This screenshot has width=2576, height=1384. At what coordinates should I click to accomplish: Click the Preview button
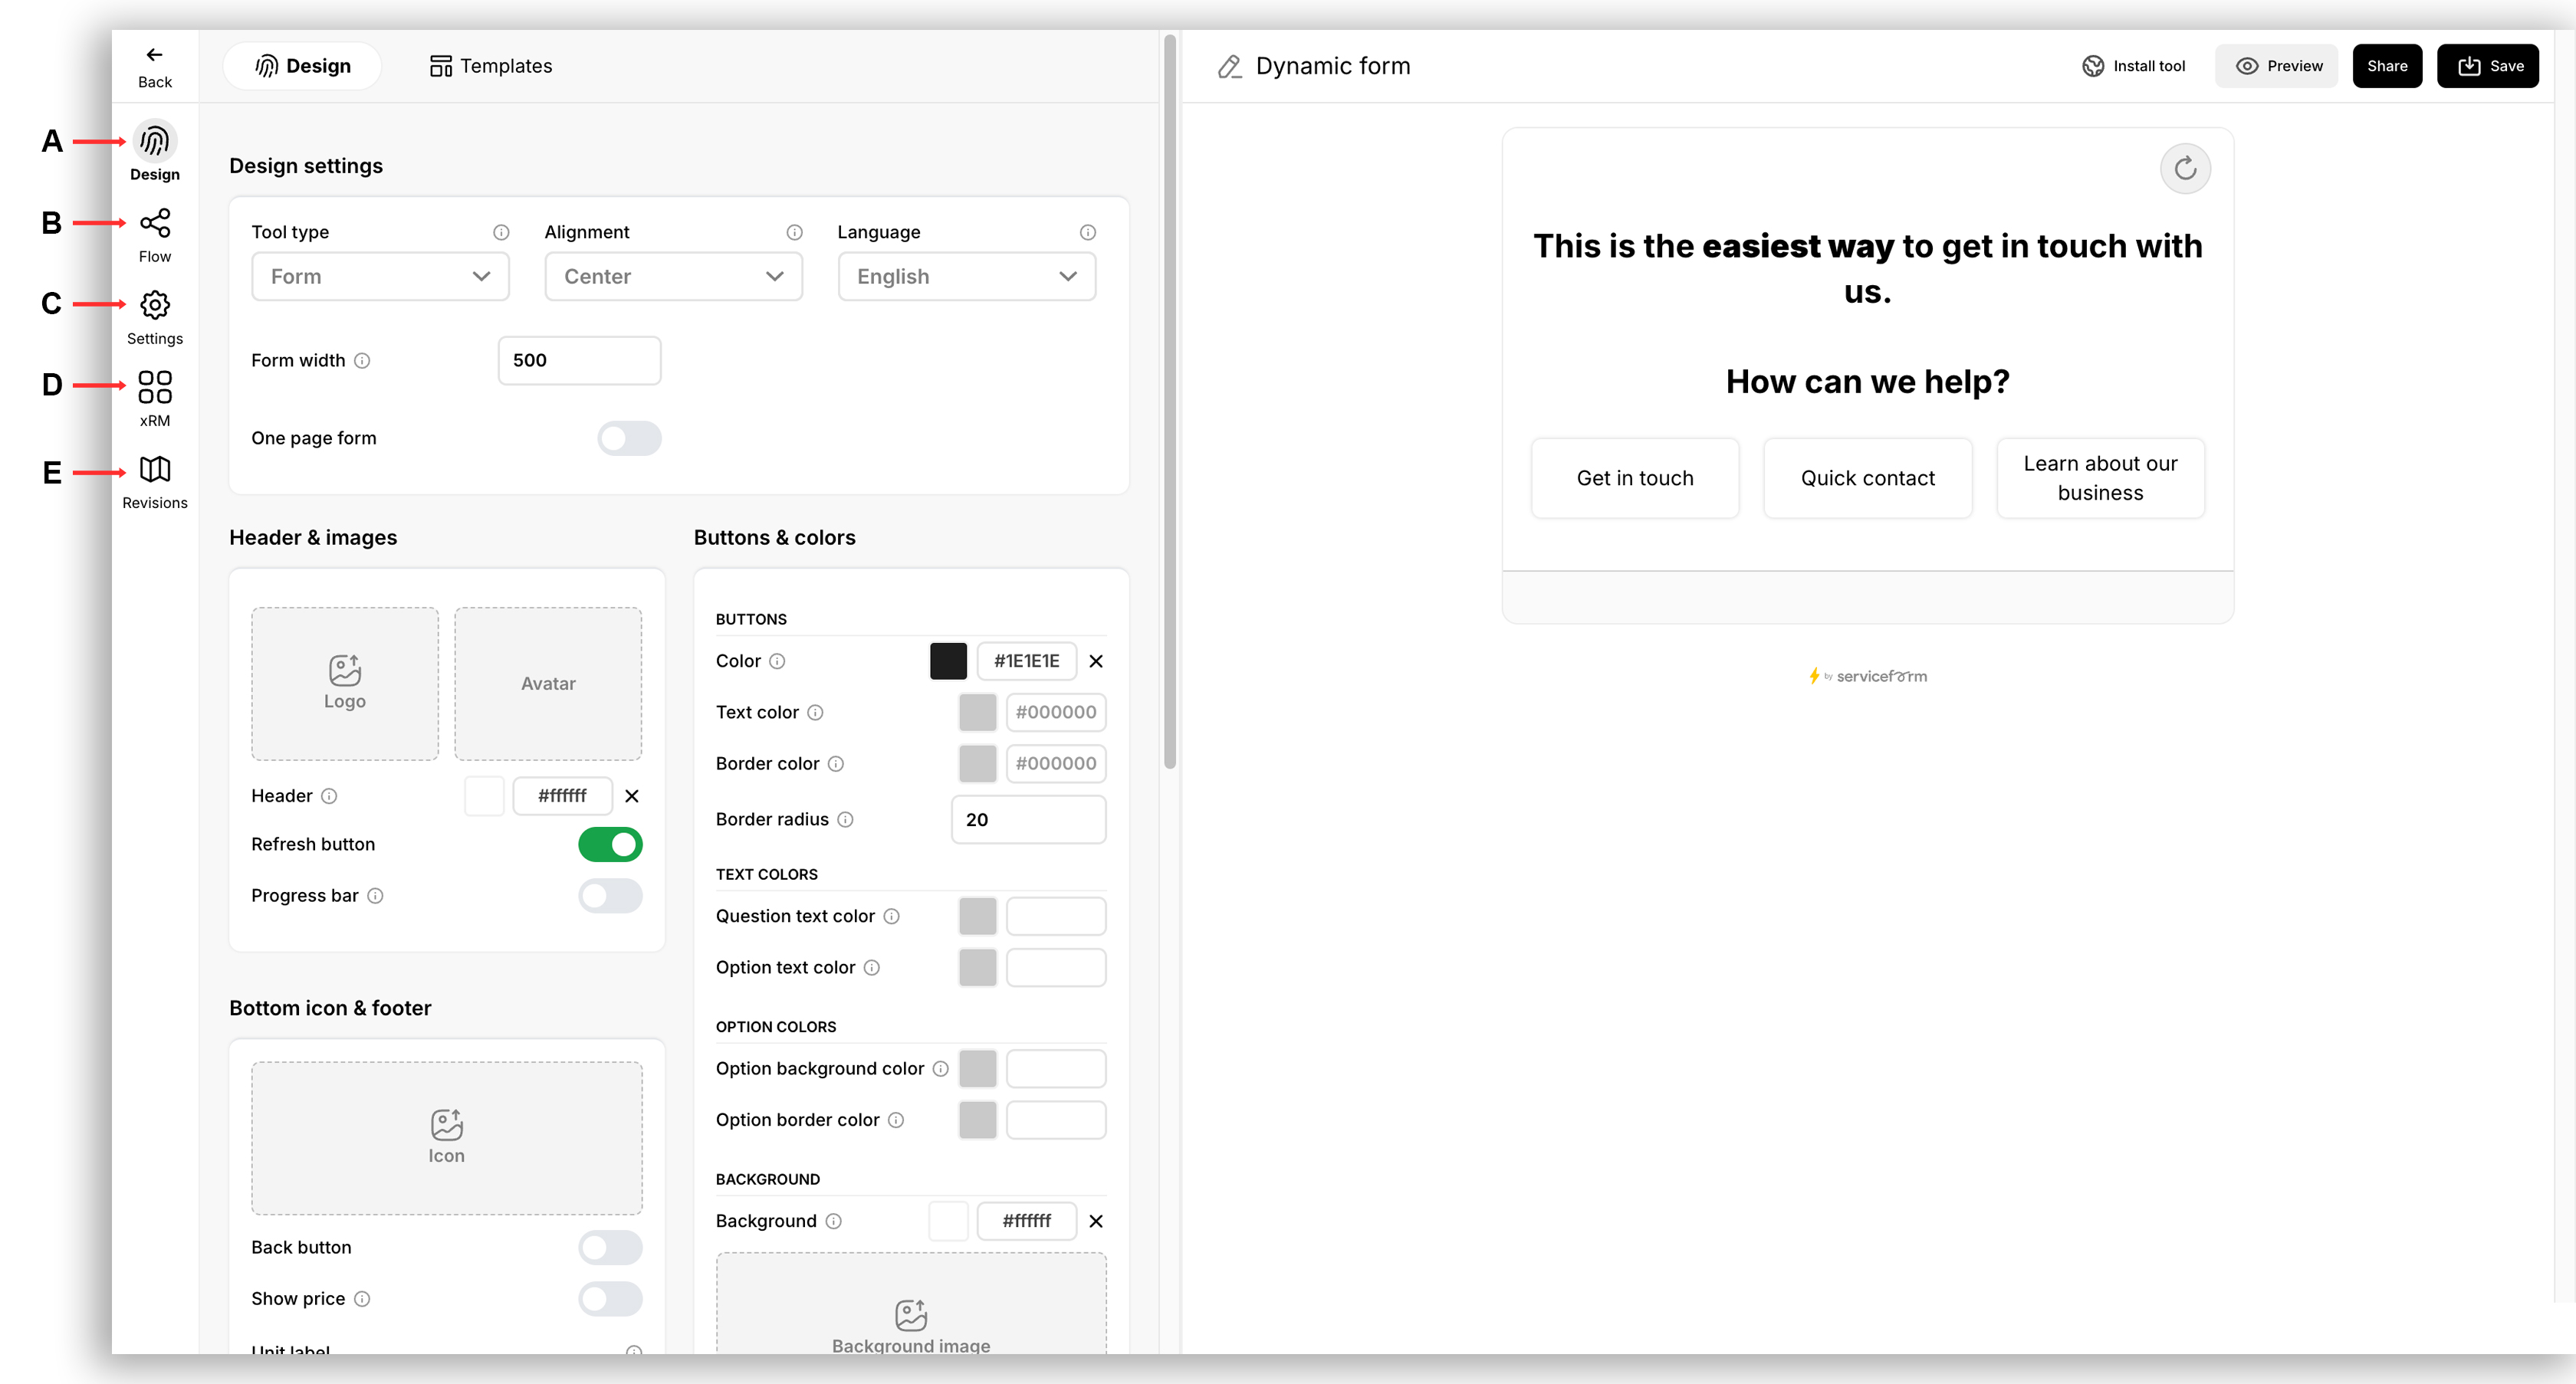point(2277,66)
